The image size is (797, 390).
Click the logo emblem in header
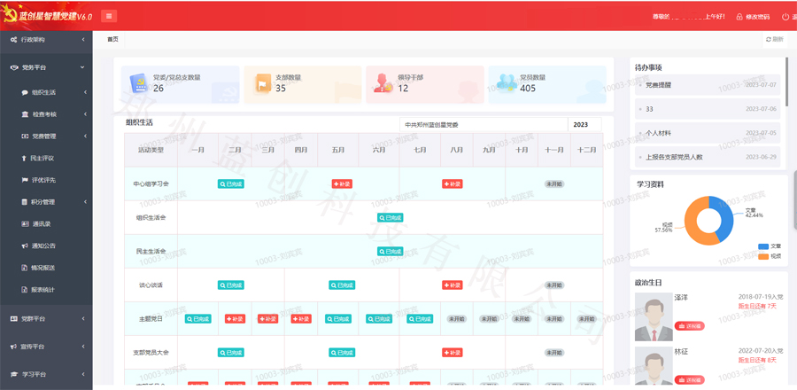pyautogui.click(x=9, y=15)
